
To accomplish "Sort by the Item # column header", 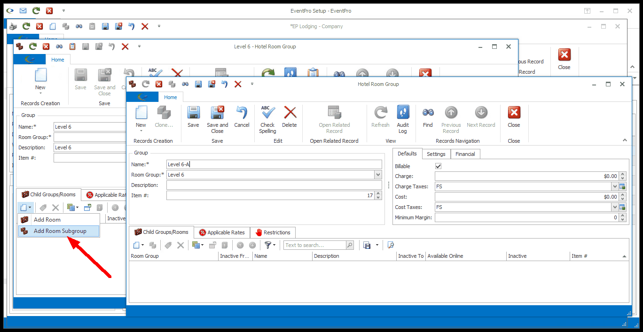I will pyautogui.click(x=599, y=256).
